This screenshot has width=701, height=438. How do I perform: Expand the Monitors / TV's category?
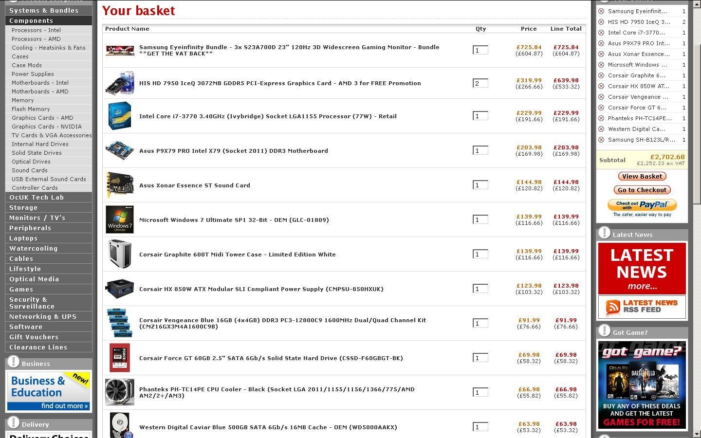pos(37,218)
